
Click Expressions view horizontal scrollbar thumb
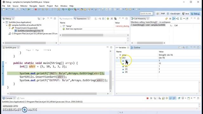coord(82,35)
